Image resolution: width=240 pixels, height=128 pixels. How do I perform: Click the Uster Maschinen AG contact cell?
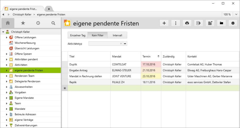[x=212, y=76]
